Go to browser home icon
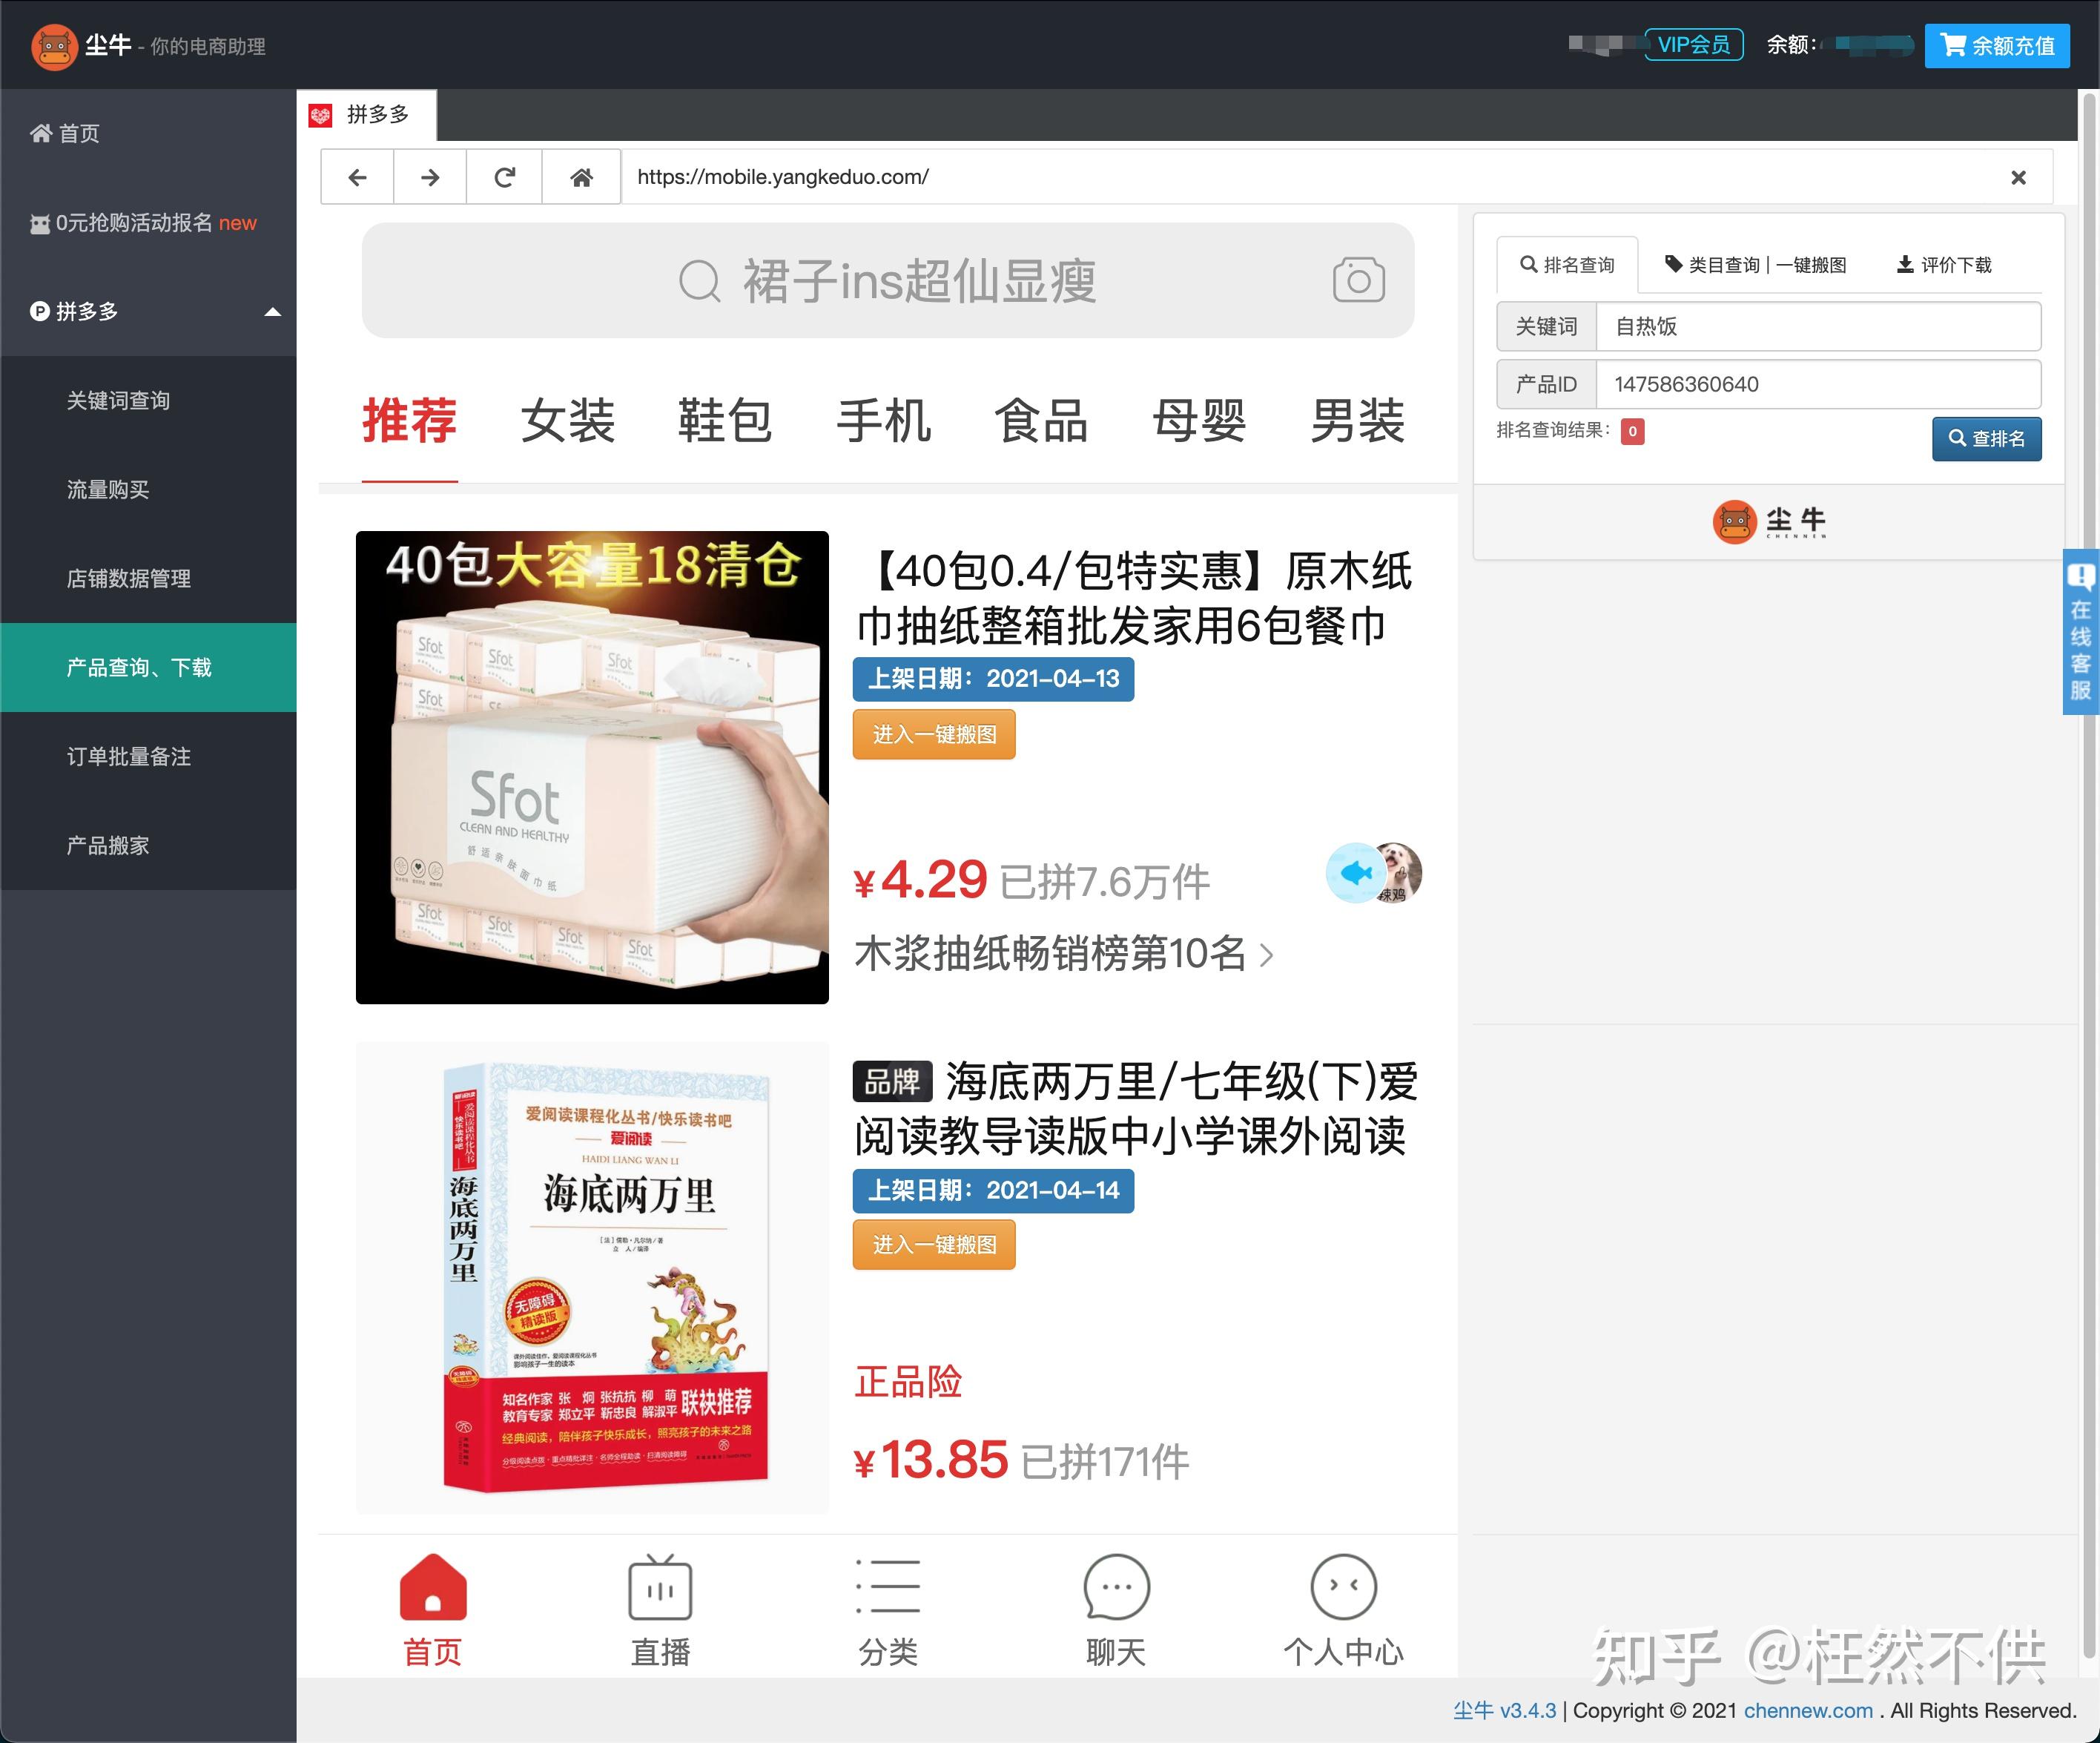 [x=581, y=177]
